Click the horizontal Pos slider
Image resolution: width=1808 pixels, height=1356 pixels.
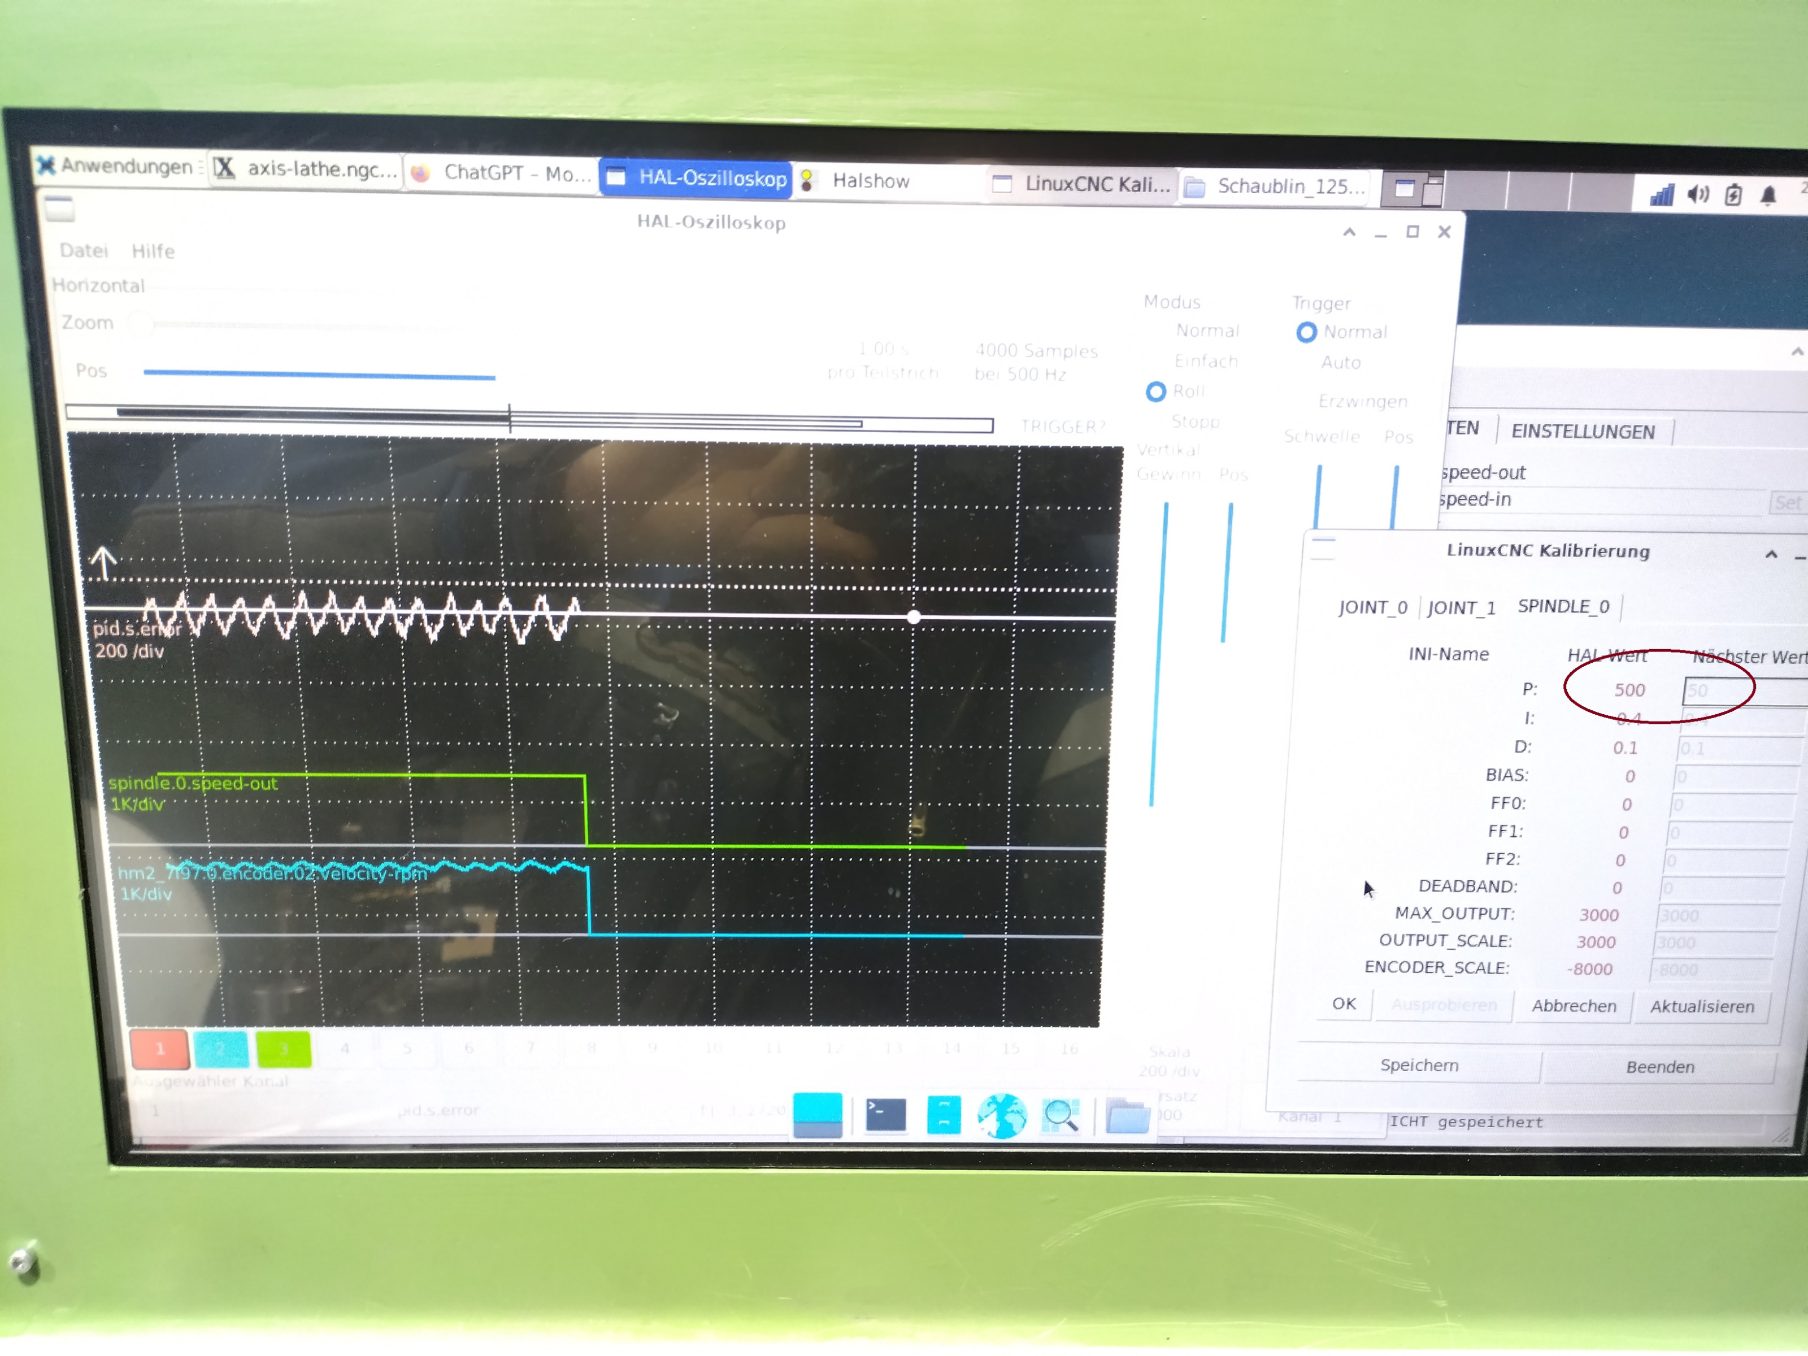pos(319,375)
